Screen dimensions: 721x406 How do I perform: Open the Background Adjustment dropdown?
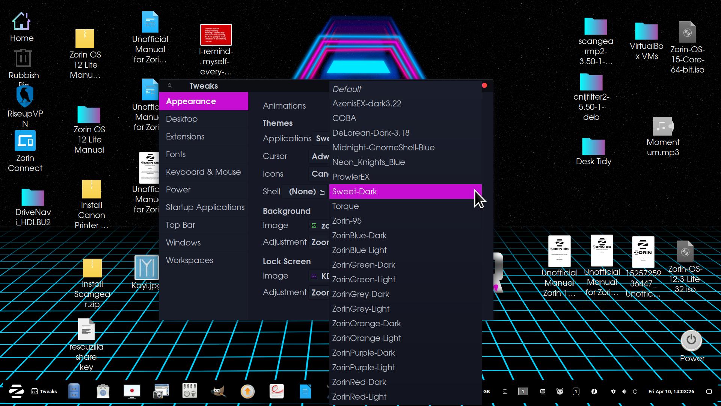click(x=320, y=242)
